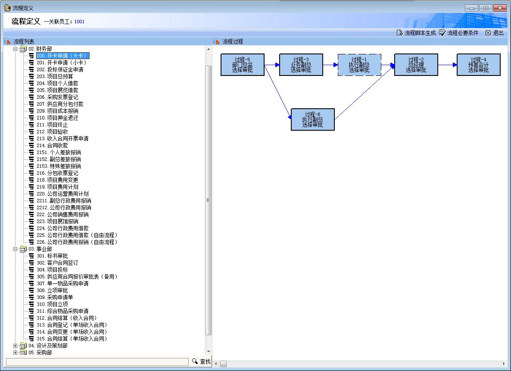Click the 流程脚本生成 script icon

pyautogui.click(x=399, y=33)
